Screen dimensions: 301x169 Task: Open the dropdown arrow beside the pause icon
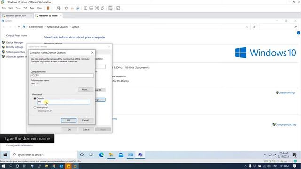pos(52,8)
